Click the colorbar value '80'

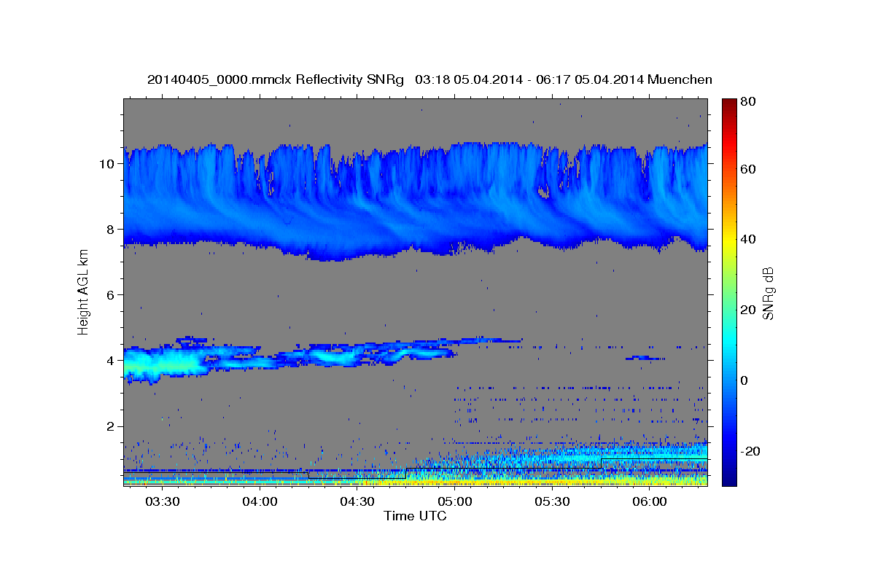[747, 101]
